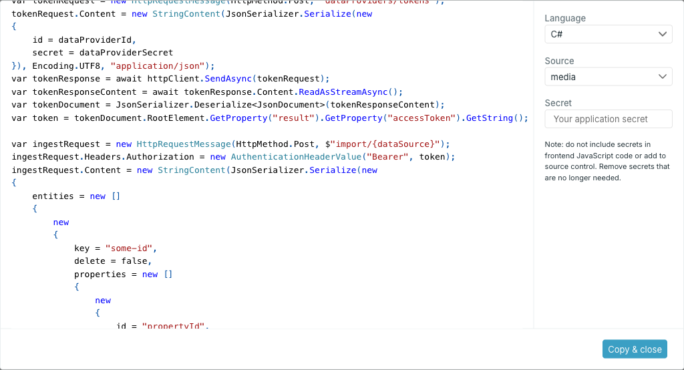Click the "accessToken" string in code
Image resolution: width=684 pixels, height=370 pixels.
(x=422, y=118)
